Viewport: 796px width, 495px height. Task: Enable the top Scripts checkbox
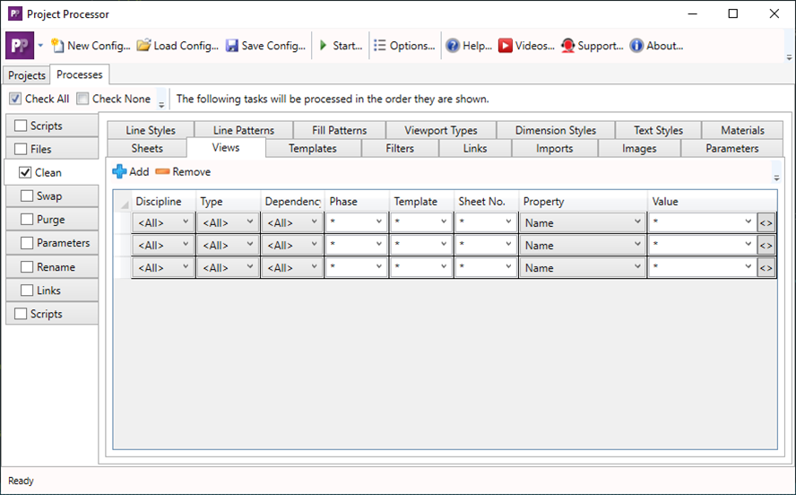21,126
